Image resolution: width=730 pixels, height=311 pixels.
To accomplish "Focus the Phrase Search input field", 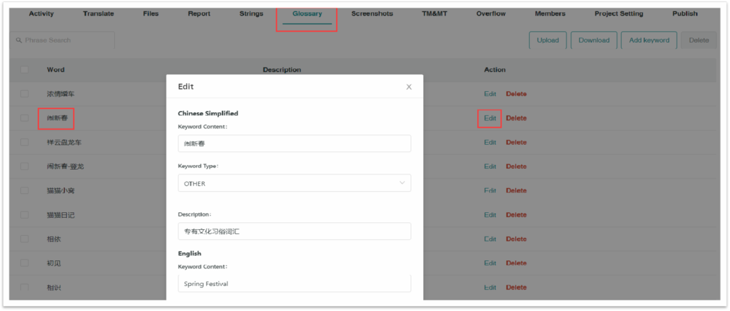I will click(62, 41).
